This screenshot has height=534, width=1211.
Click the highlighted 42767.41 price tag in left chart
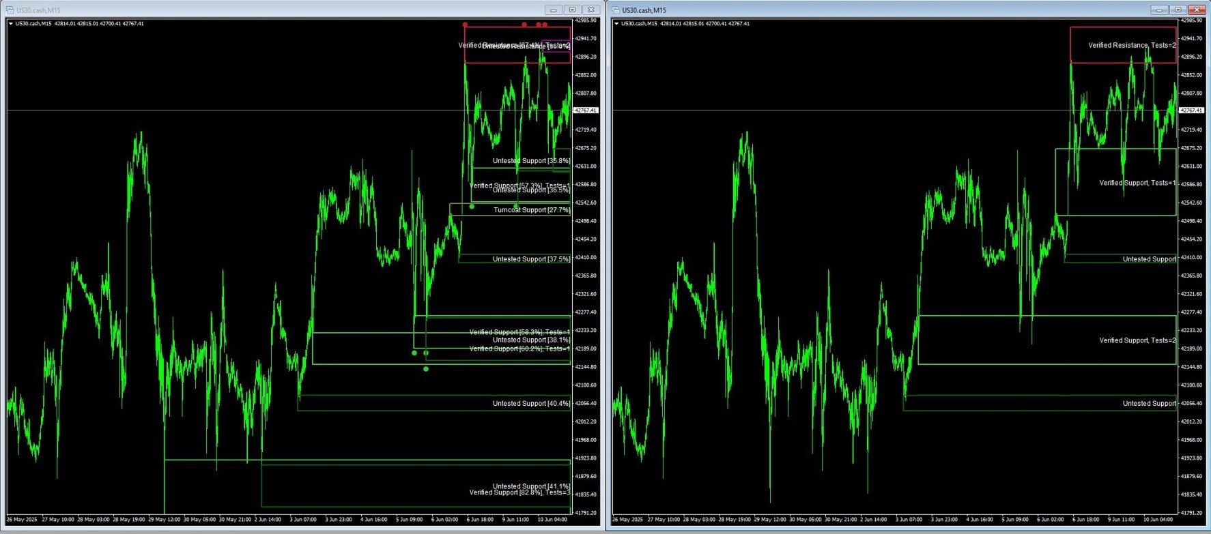pyautogui.click(x=585, y=110)
